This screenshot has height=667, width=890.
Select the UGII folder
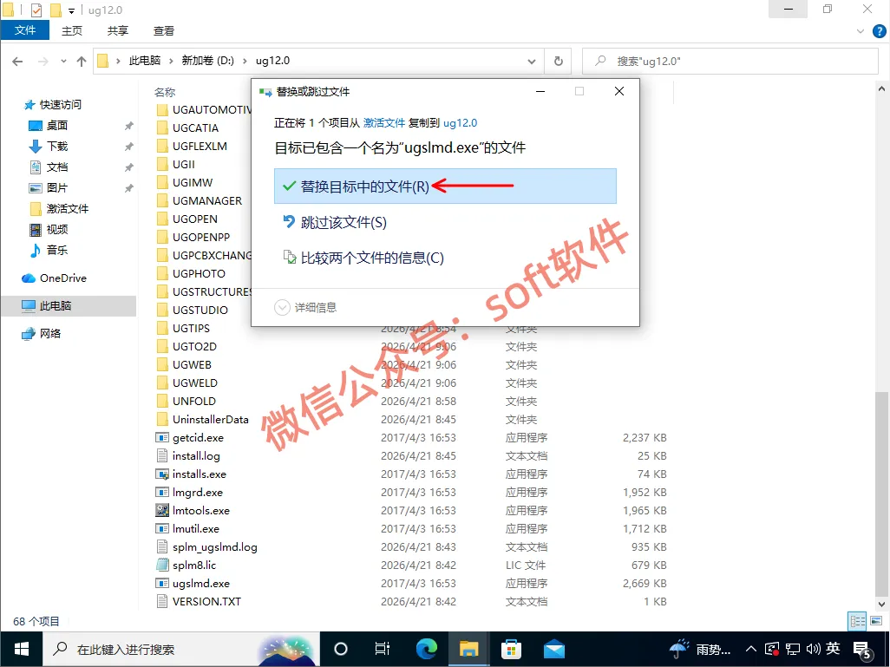click(x=183, y=164)
